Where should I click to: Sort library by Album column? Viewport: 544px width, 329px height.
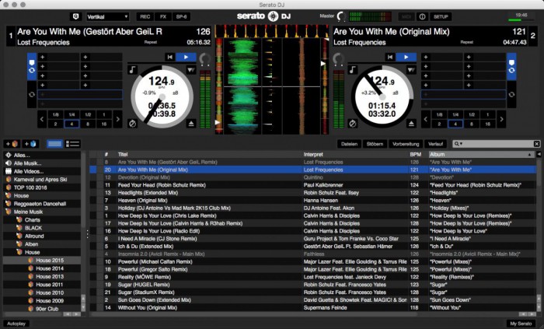pyautogui.click(x=482, y=155)
